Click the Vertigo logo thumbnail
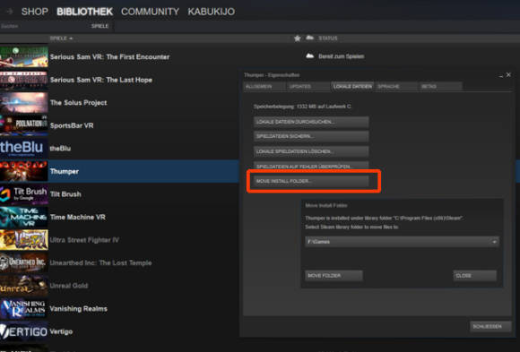Viewport: 520px width, 352px height. click(24, 331)
